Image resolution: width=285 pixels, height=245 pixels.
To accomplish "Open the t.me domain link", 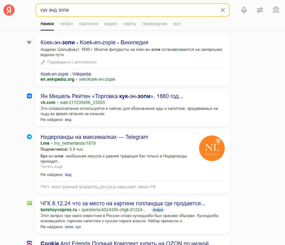I will coord(45,143).
